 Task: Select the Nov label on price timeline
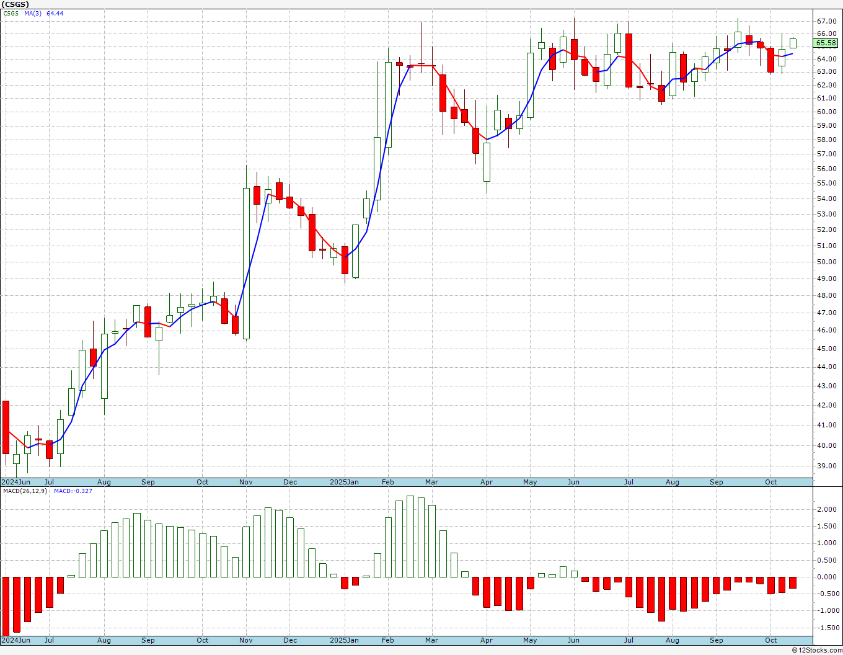[246, 482]
